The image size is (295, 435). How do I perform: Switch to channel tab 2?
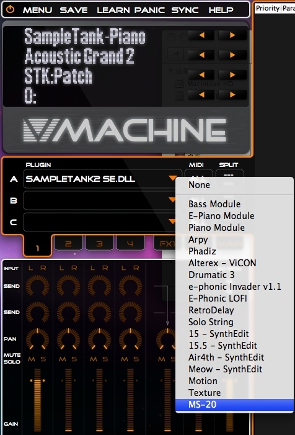point(68,244)
